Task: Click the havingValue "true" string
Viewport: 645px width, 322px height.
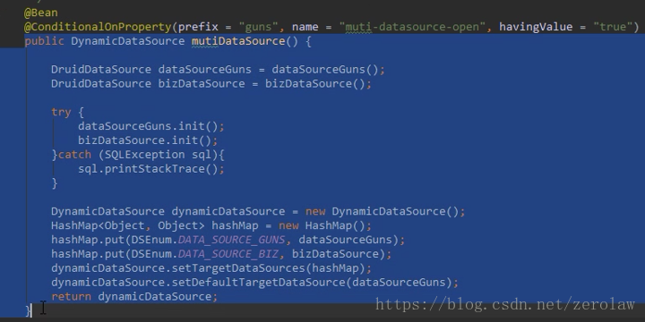Action: pos(613,27)
